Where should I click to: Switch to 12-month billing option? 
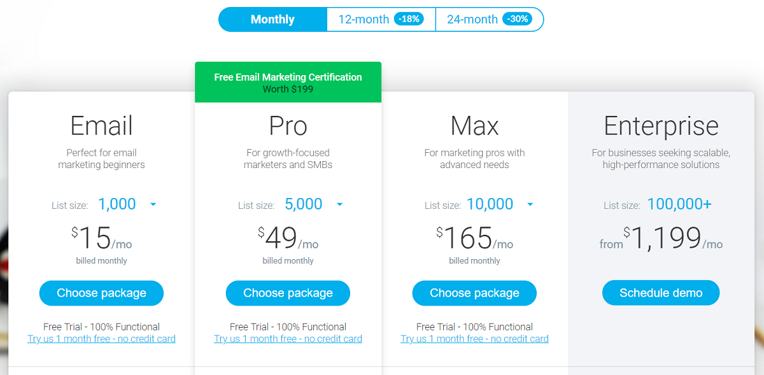point(364,19)
